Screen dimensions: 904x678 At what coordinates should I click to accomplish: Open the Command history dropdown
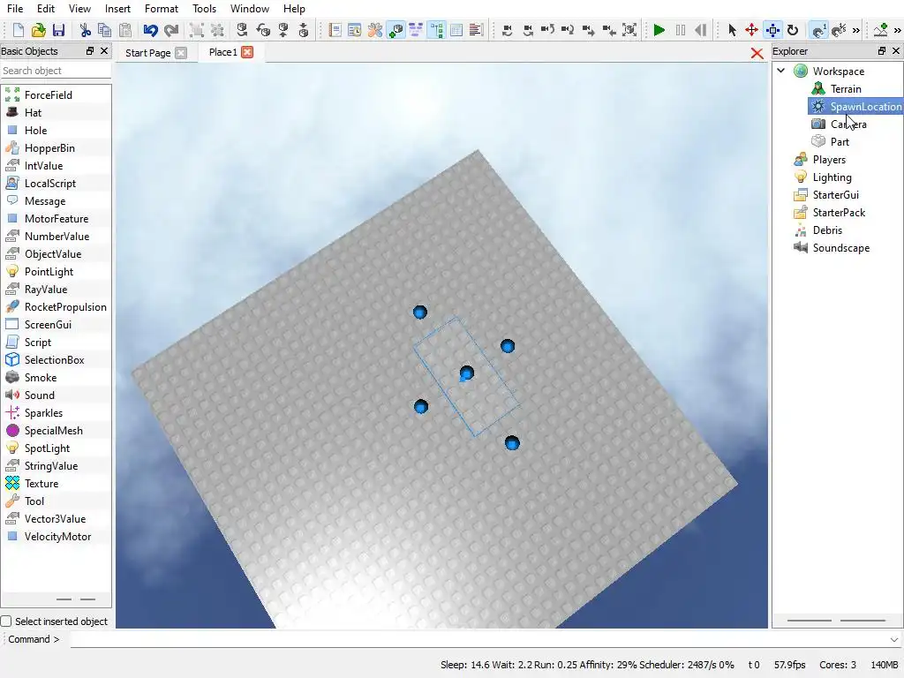[x=894, y=639]
